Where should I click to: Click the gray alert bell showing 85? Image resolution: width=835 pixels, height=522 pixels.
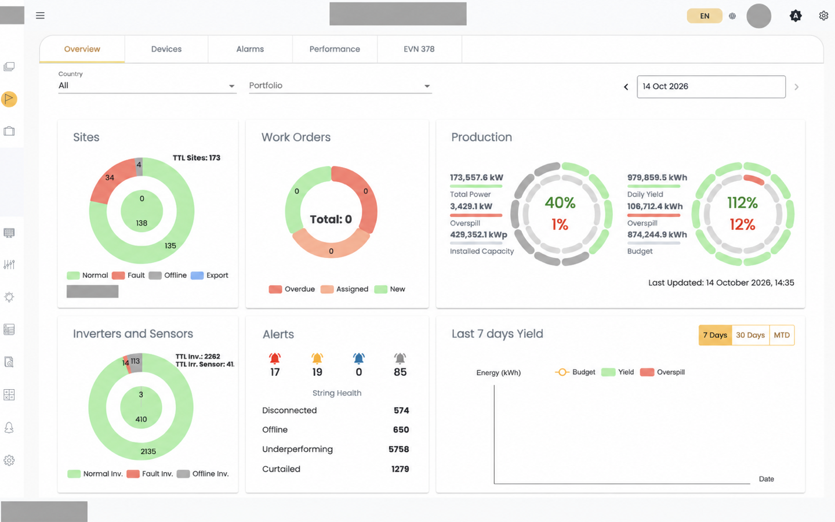click(400, 358)
